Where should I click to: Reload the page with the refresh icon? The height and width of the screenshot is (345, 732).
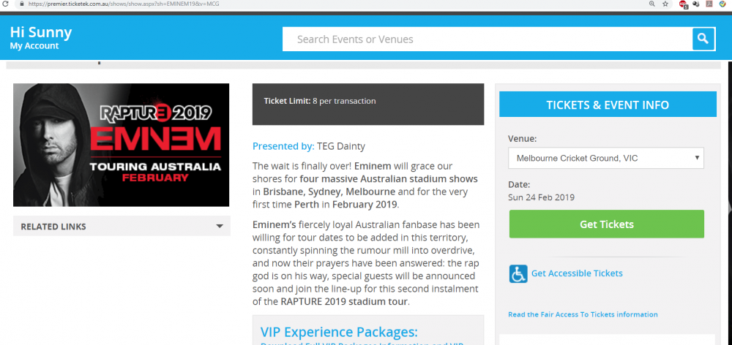point(6,4)
